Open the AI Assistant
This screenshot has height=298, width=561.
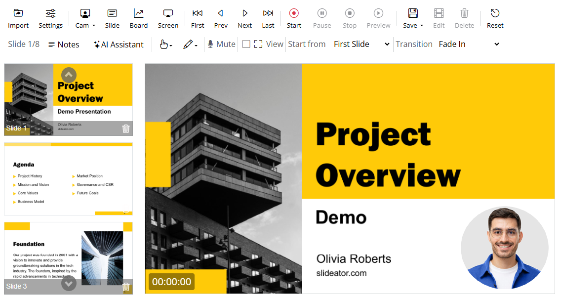click(119, 44)
